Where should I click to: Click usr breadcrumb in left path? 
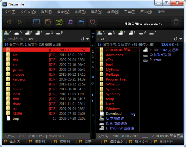31,39
